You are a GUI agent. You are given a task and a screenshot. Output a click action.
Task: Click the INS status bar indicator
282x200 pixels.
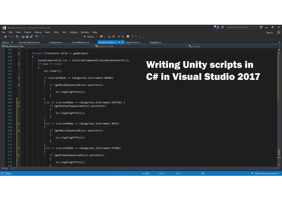(x=203, y=173)
